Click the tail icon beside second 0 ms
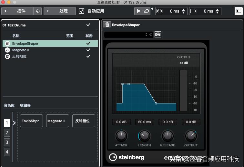244x167 pixels. coord(193,11)
